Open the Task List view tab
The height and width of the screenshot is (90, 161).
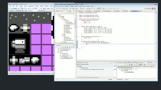[79, 62]
